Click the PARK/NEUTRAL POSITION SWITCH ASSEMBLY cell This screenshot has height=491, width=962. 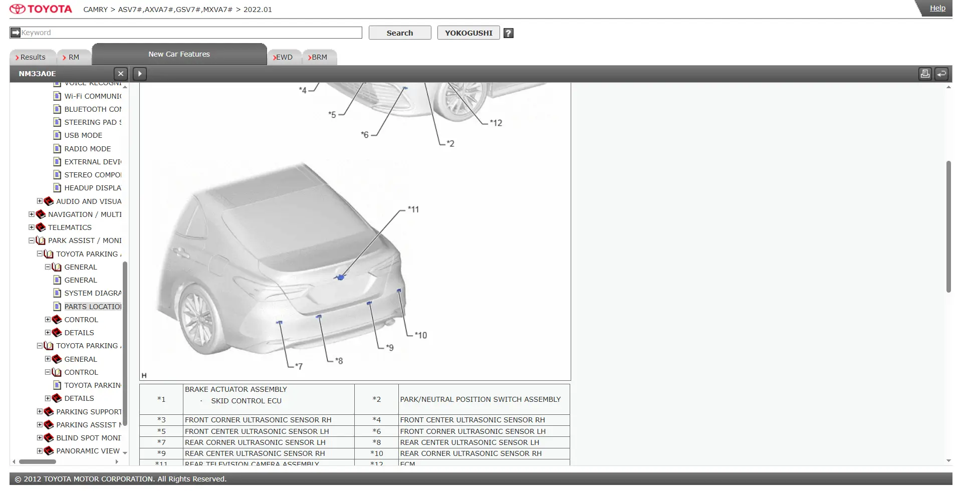[x=484, y=399]
